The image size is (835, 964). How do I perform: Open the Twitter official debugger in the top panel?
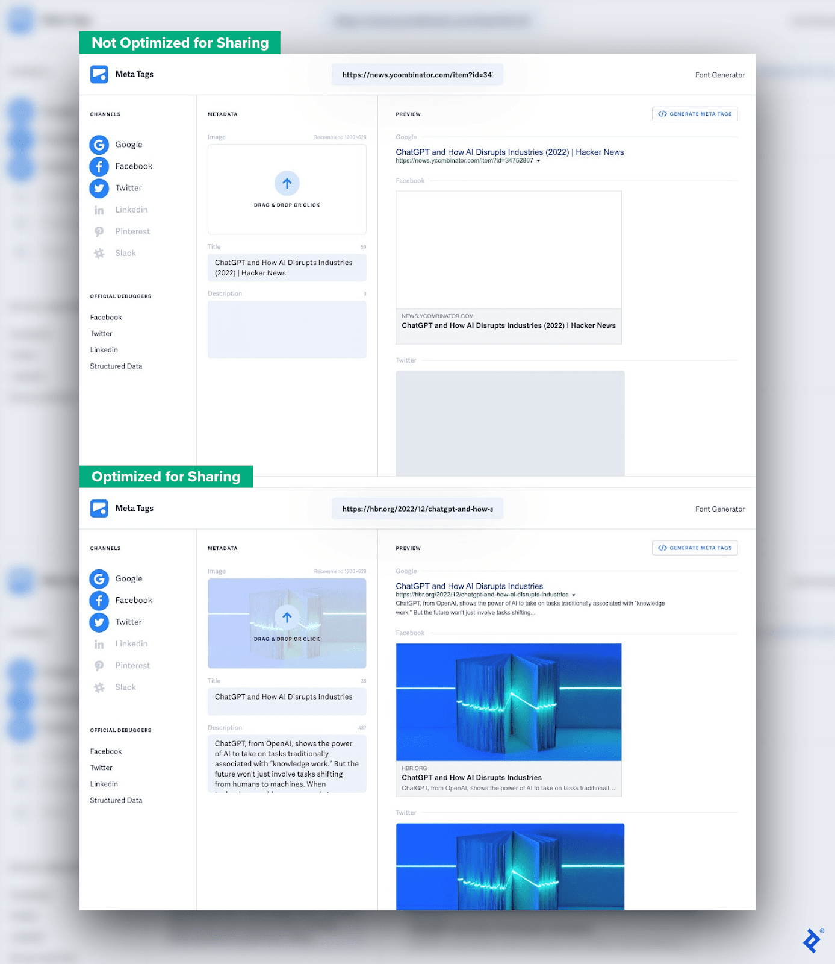101,334
